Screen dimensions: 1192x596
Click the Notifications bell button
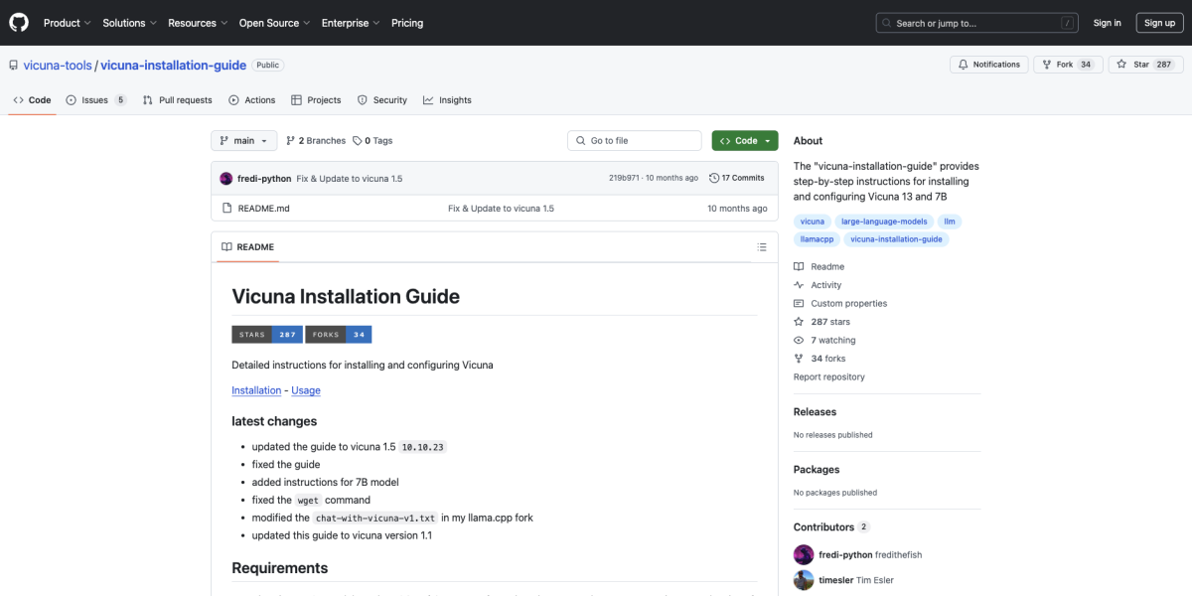(988, 65)
